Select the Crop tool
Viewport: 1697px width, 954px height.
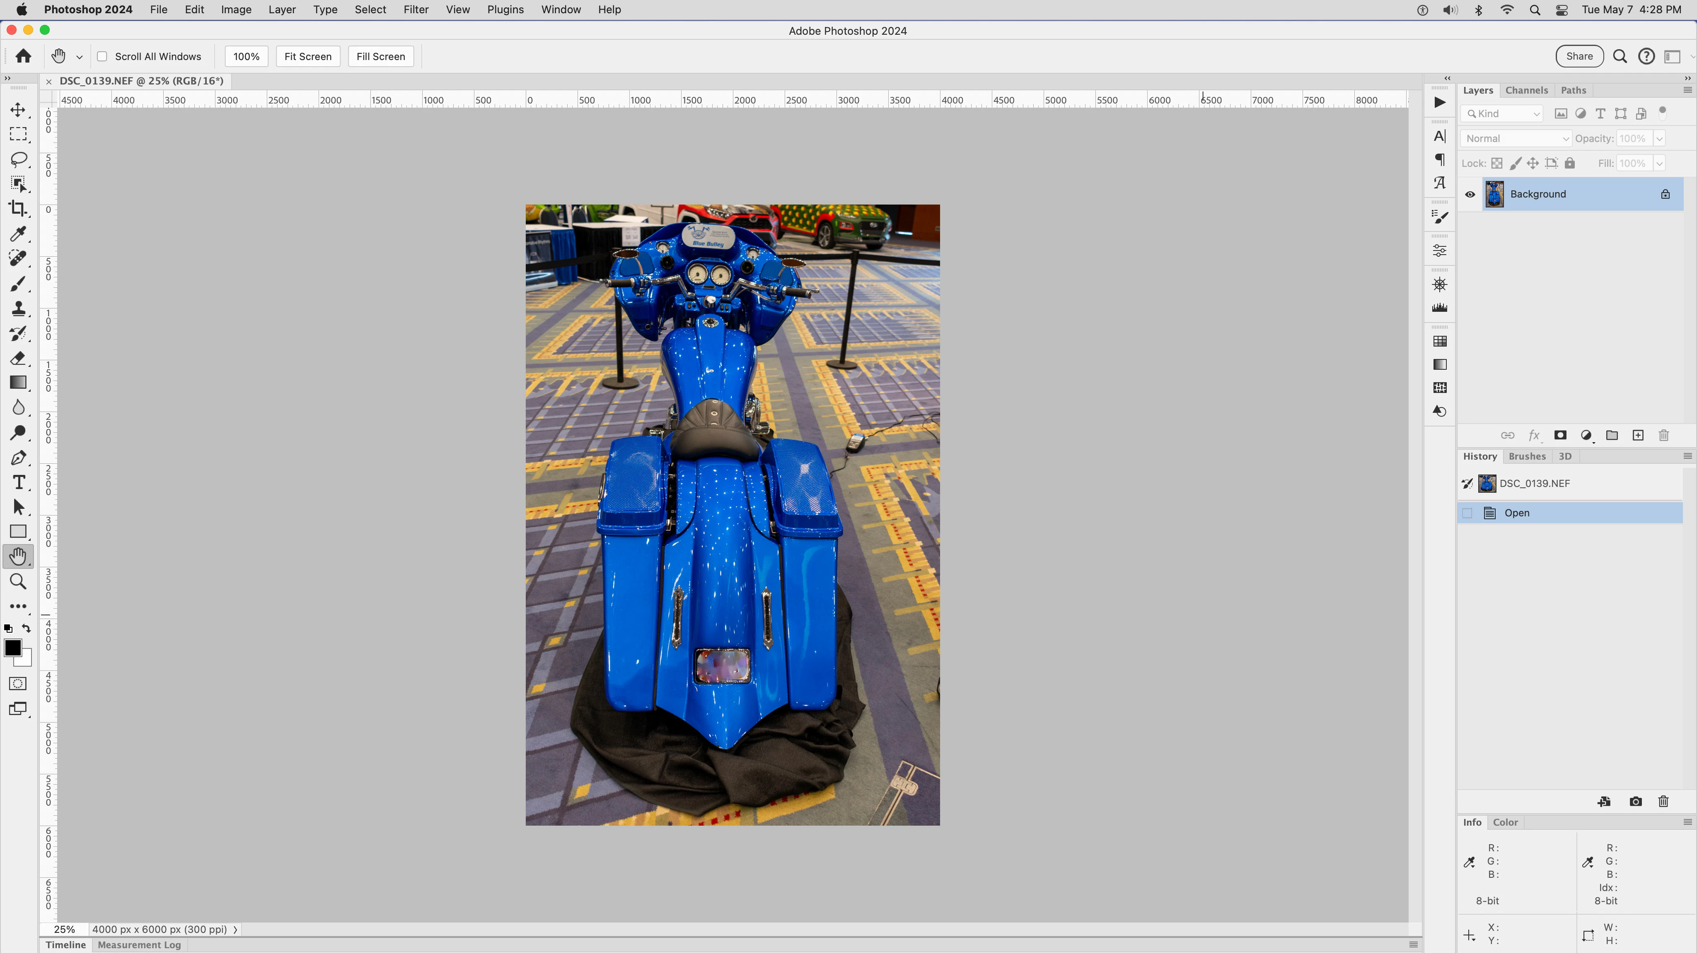[18, 209]
